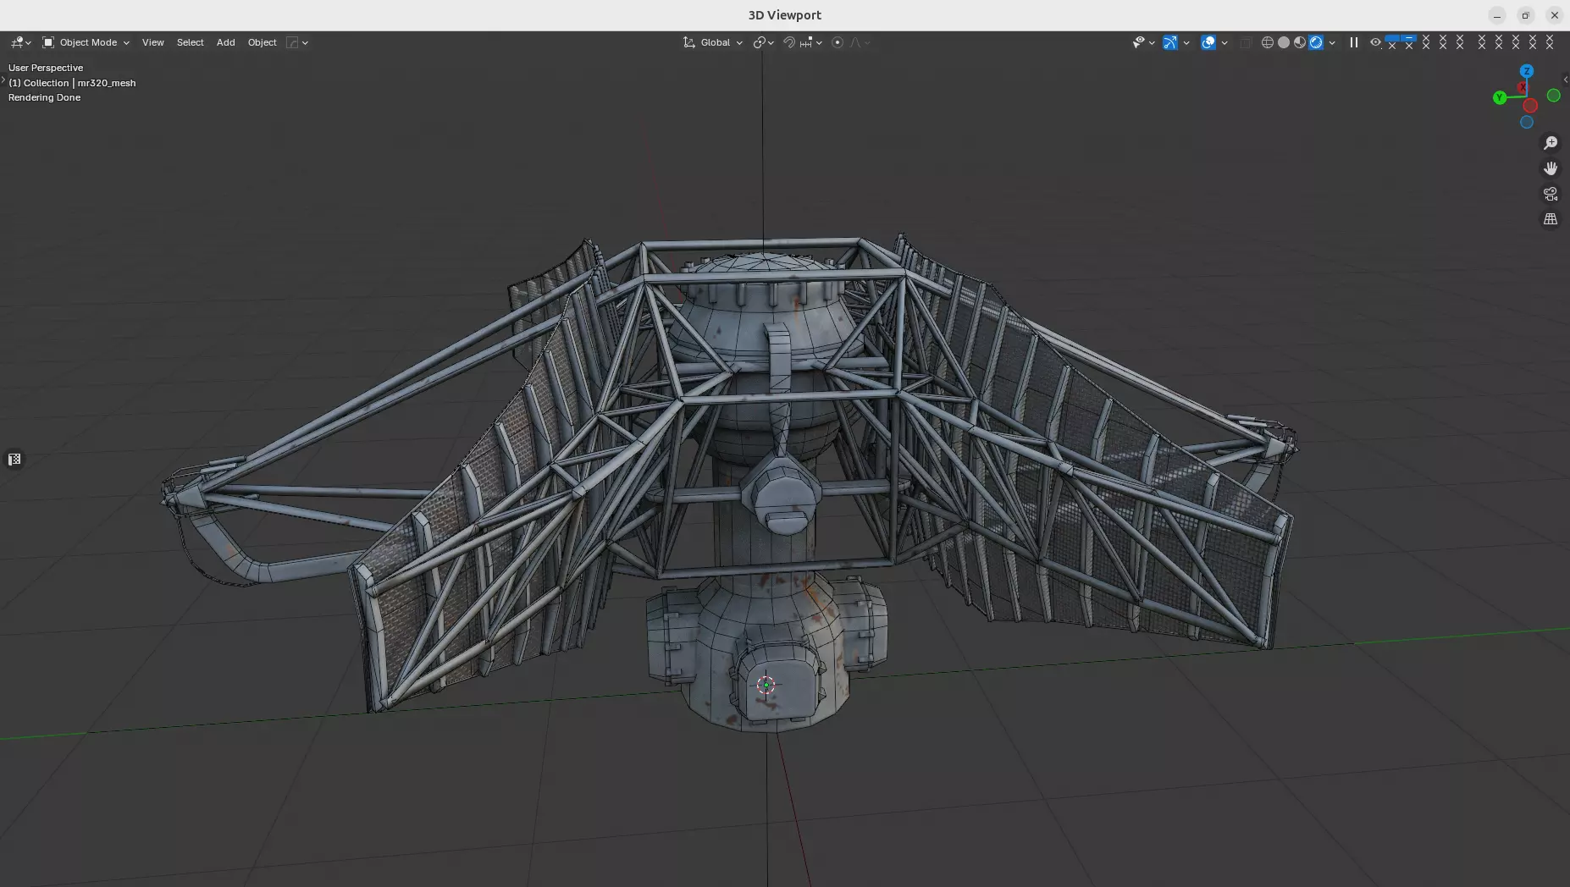1570x887 pixels.
Task: Open the overlays options dropdown
Action: click(1224, 42)
